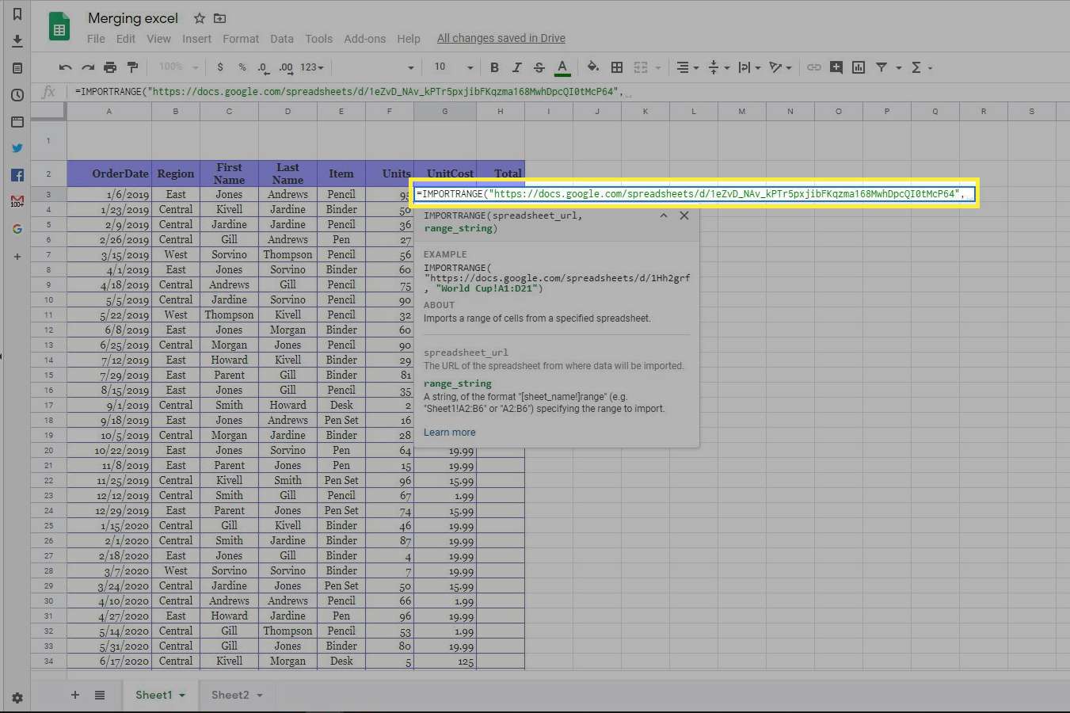Open filter views dropdown arrow
The image size is (1070, 713).
pos(899,68)
